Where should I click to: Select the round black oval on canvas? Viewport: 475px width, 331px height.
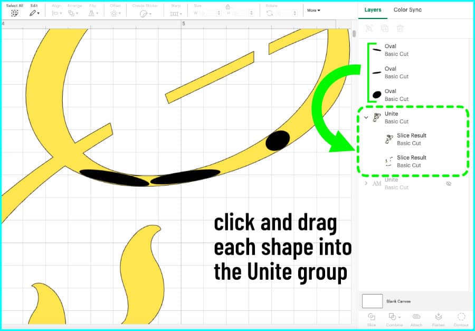(278, 141)
